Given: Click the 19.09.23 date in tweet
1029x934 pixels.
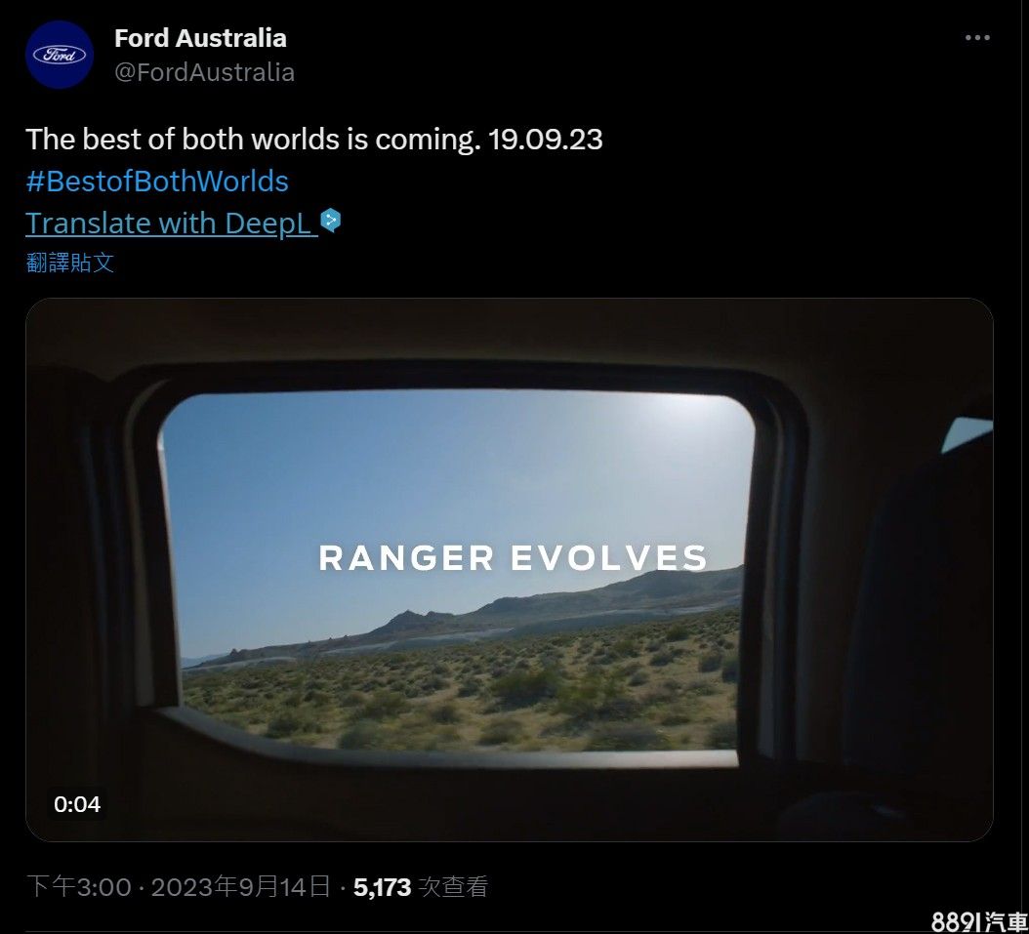Looking at the screenshot, I should 545,140.
